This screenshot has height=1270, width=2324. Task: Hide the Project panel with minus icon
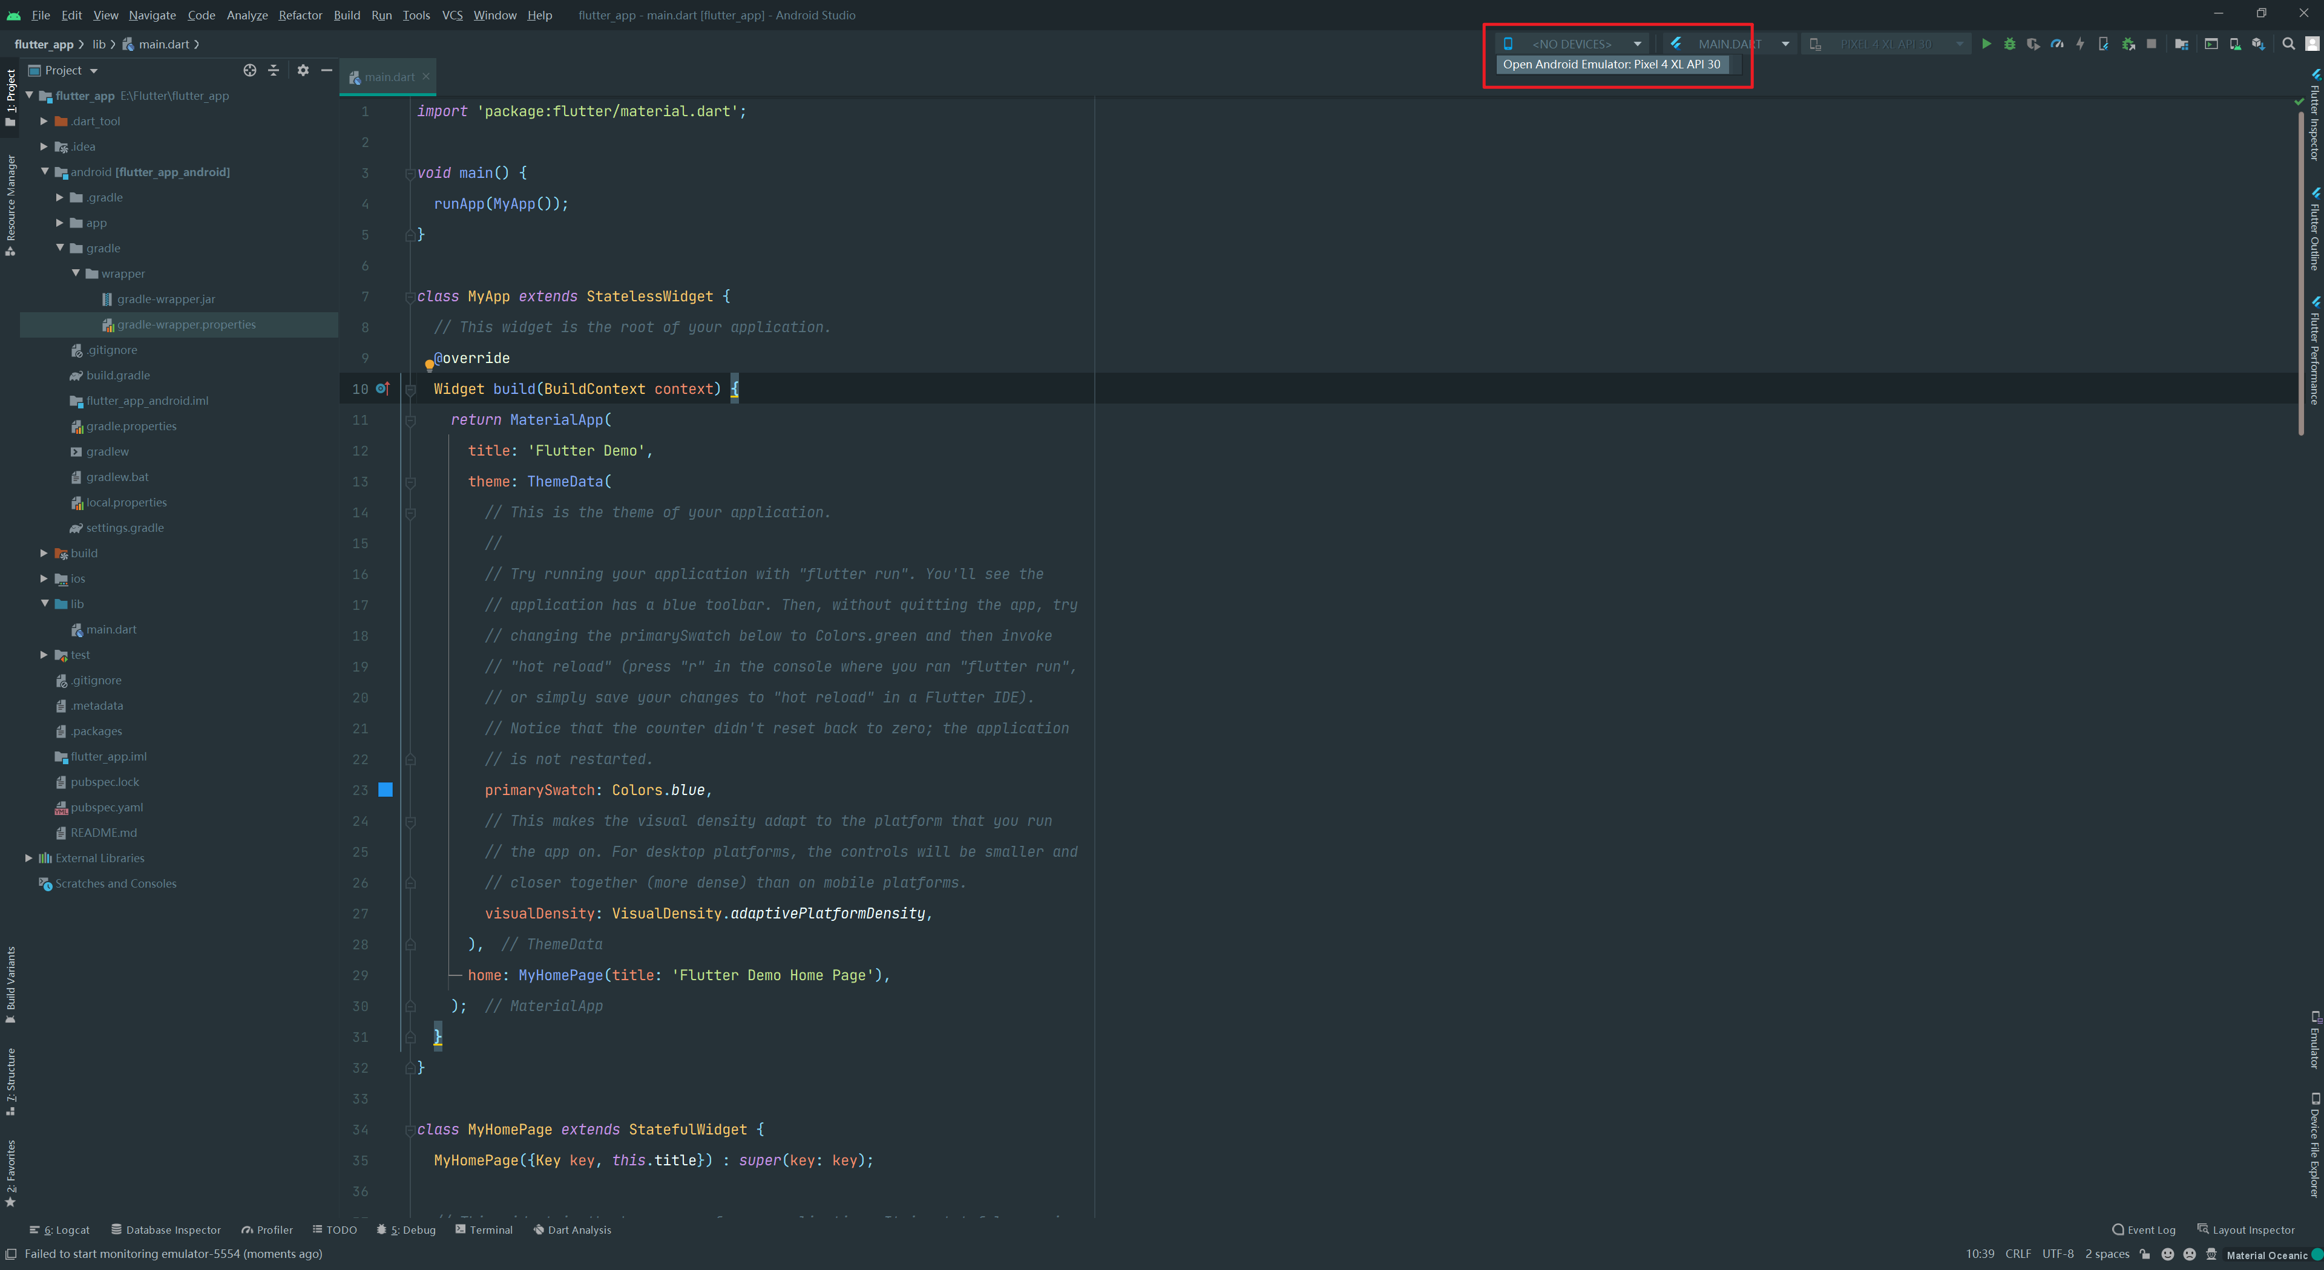[x=327, y=70]
